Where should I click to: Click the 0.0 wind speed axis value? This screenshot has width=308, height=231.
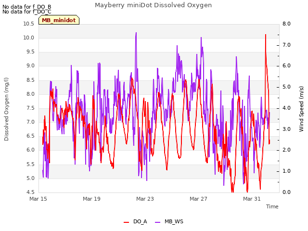tap(286, 192)
